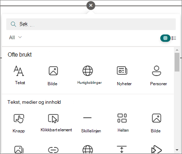Close the web part picker
182x154 pixels.
pyautogui.click(x=91, y=5)
